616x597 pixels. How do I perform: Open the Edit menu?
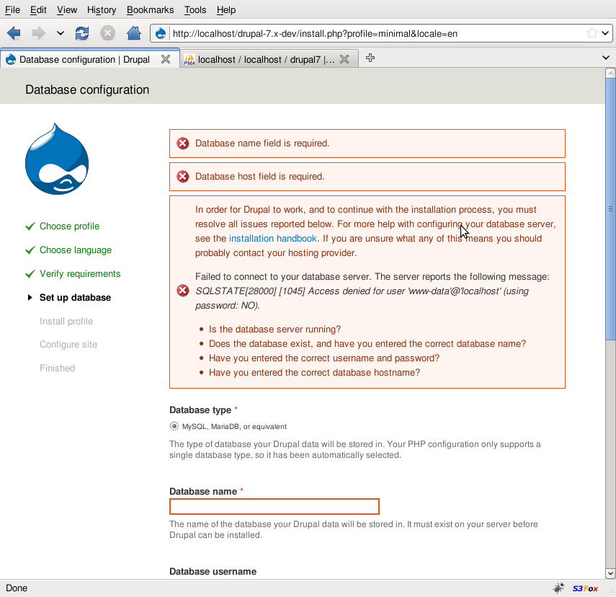38,10
